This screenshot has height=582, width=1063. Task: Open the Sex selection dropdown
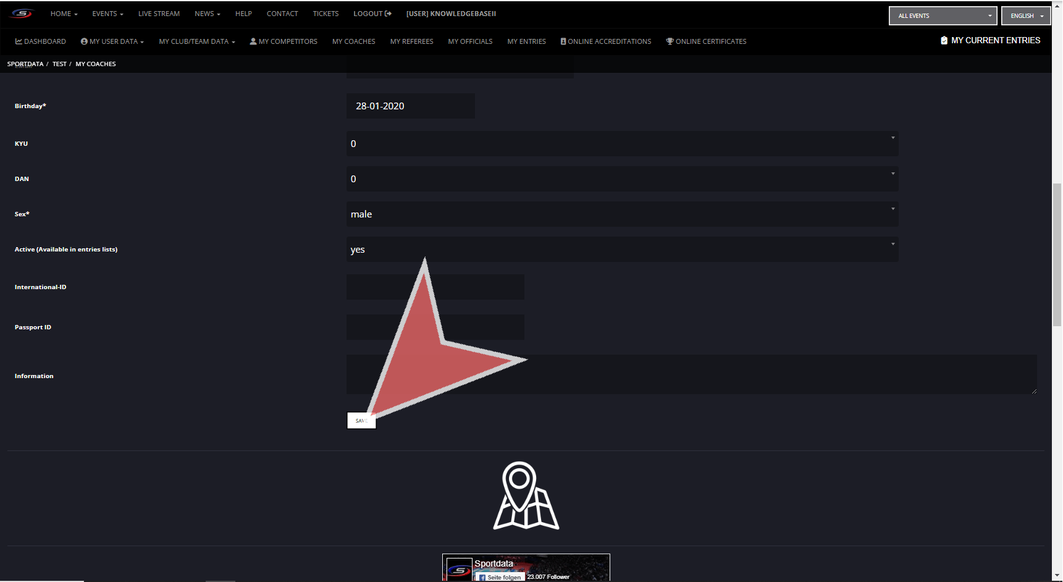tap(622, 214)
